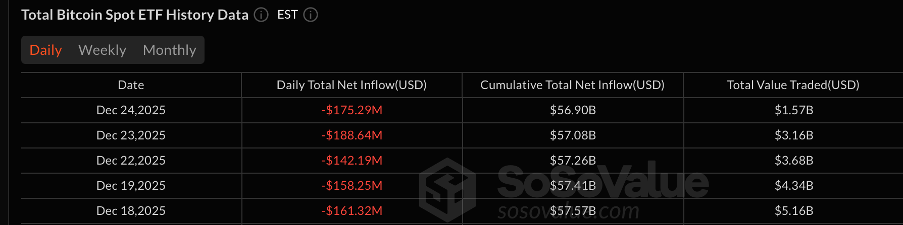This screenshot has width=903, height=225.
Task: Switch to the Daily tab
Action: tap(45, 50)
